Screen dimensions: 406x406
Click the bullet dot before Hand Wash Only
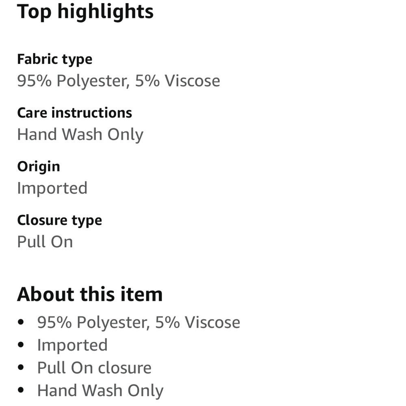click(x=21, y=390)
